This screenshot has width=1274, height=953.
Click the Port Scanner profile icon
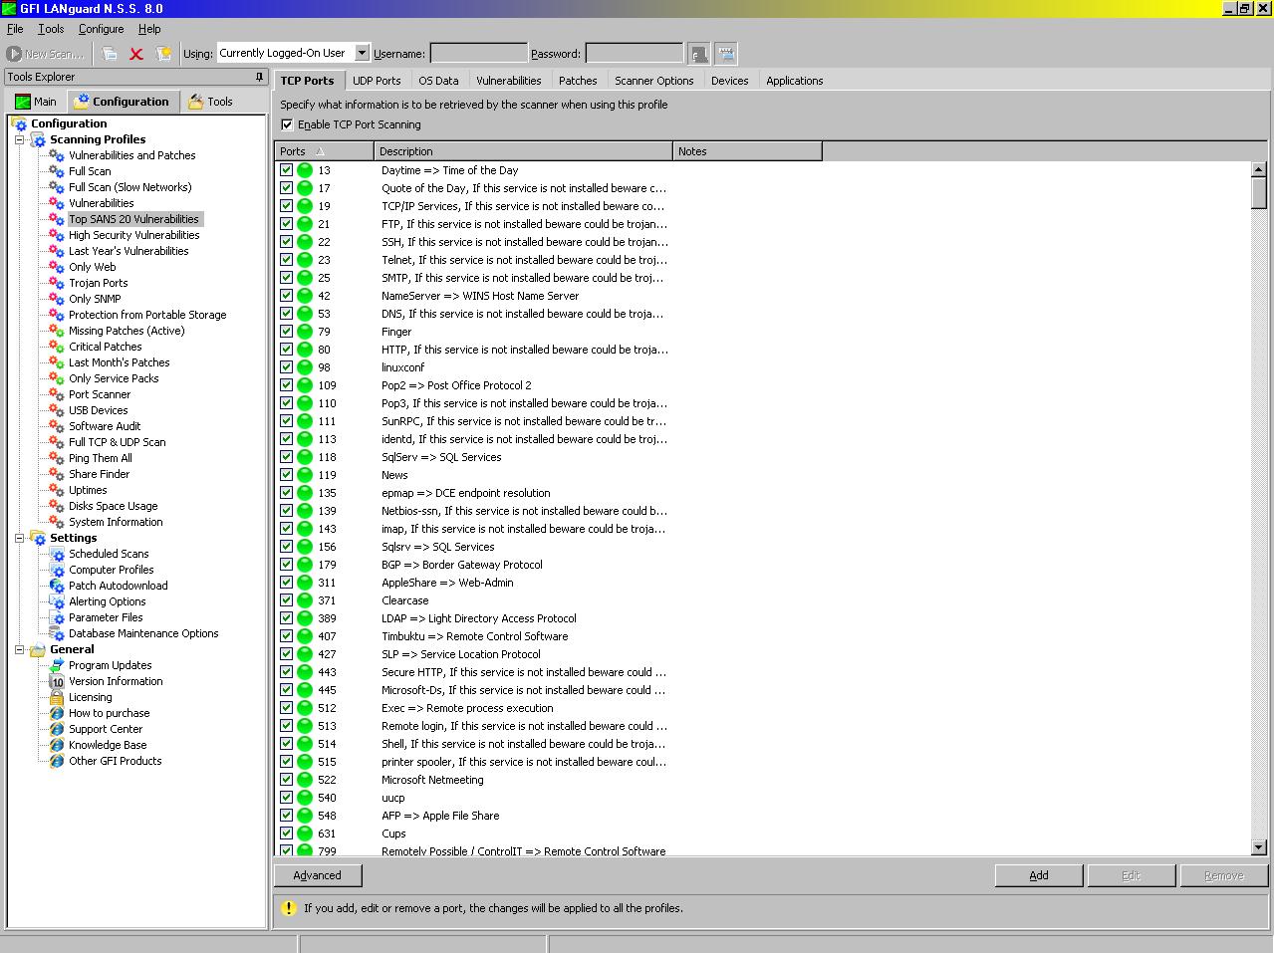tap(57, 394)
